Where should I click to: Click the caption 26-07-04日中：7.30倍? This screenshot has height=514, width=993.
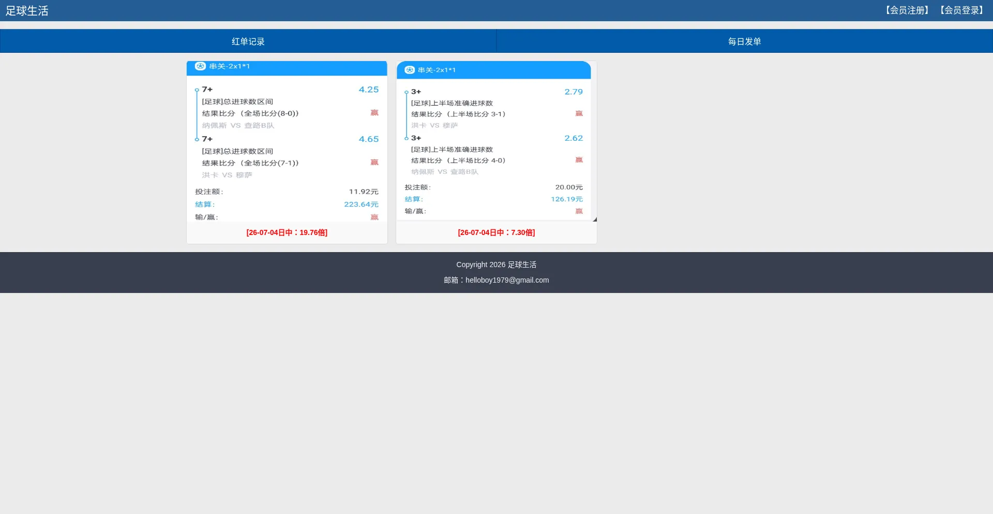point(496,232)
